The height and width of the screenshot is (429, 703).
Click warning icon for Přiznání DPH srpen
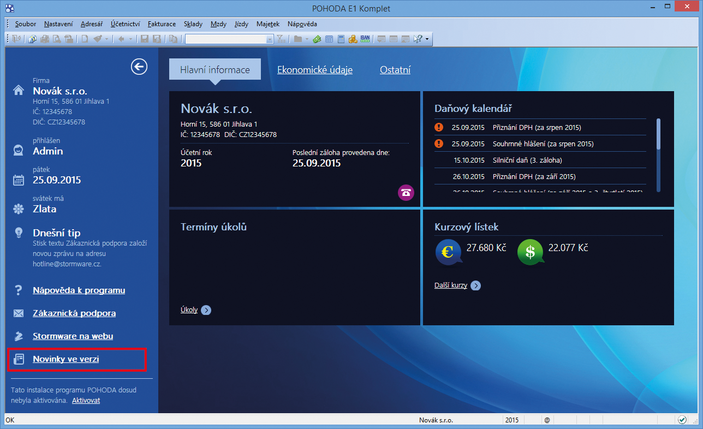(x=438, y=128)
